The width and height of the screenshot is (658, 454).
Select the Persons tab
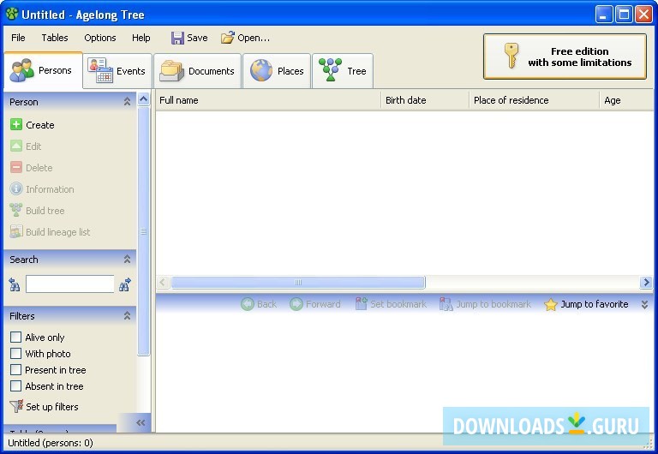coord(43,70)
